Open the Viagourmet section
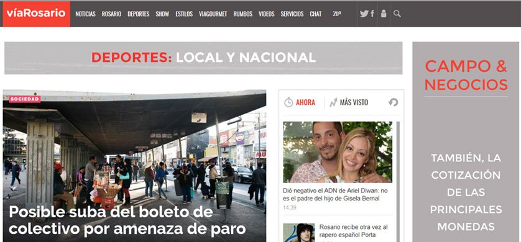 point(213,14)
